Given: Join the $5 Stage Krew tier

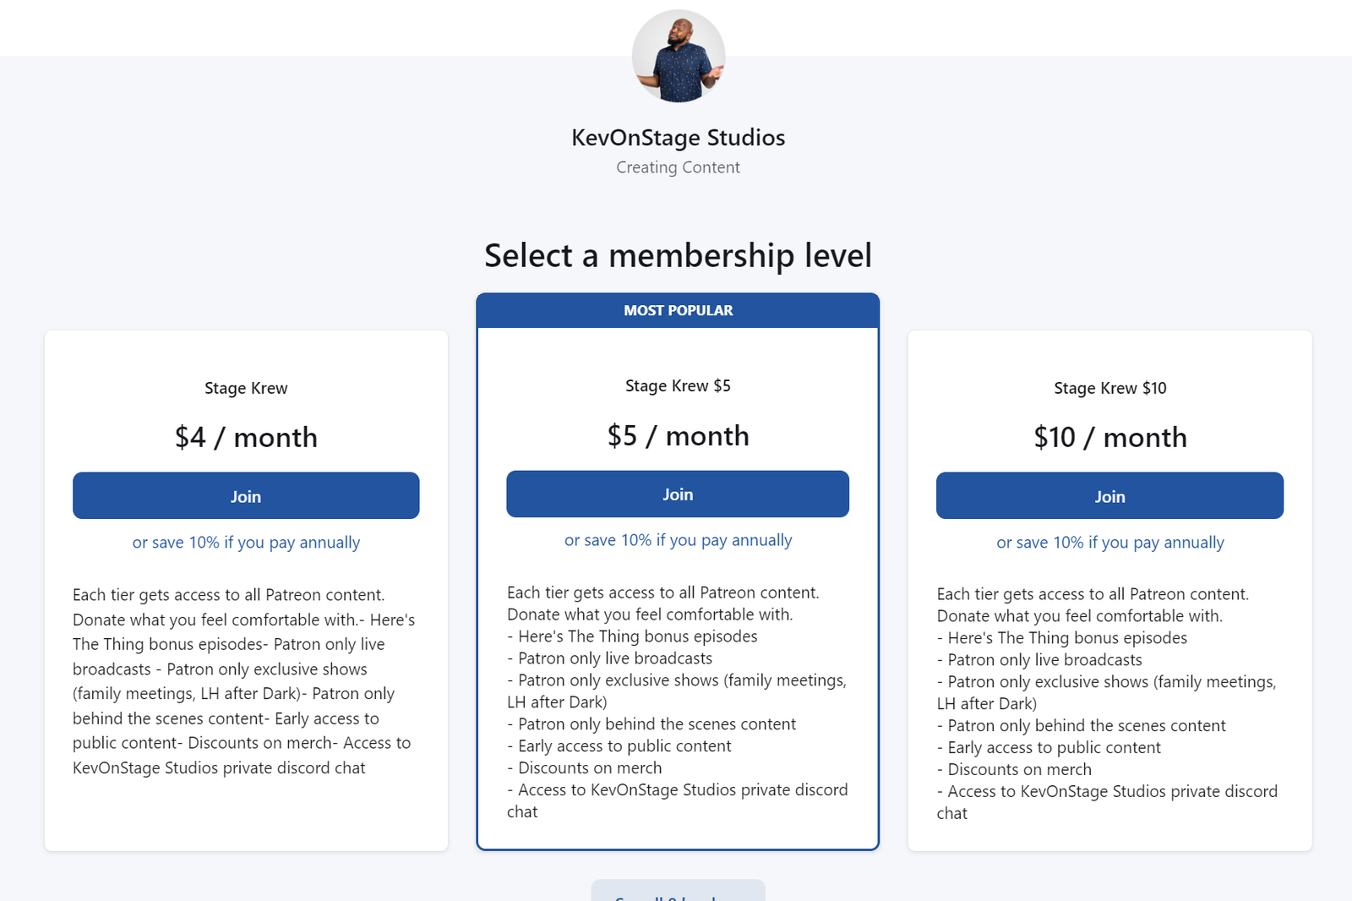Looking at the screenshot, I should (678, 494).
